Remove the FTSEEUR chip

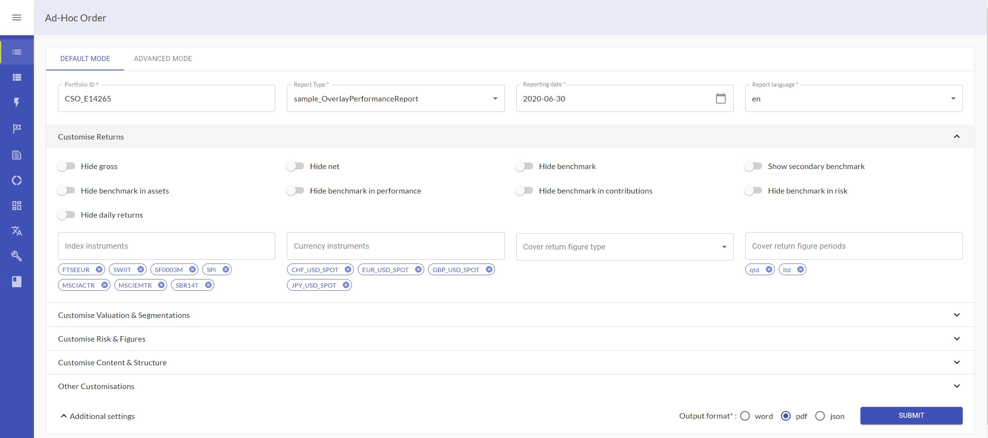point(99,269)
